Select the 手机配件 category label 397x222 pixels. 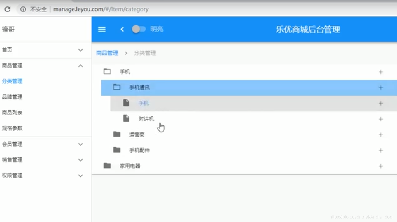click(139, 150)
